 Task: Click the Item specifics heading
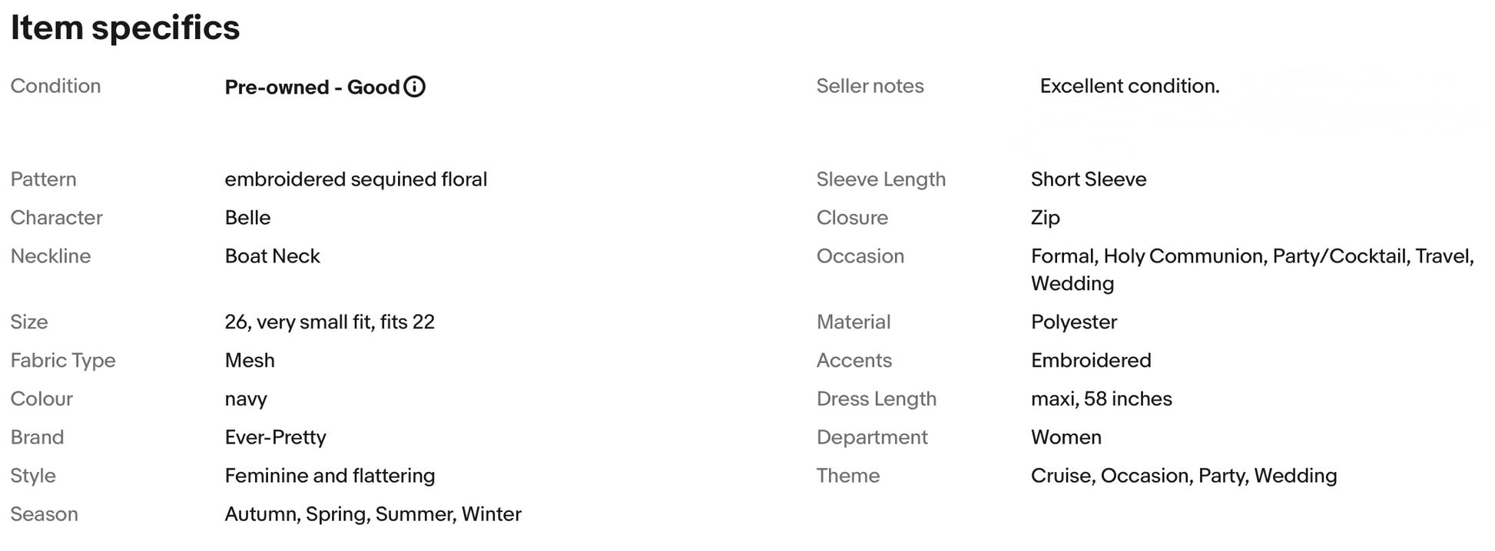click(125, 28)
